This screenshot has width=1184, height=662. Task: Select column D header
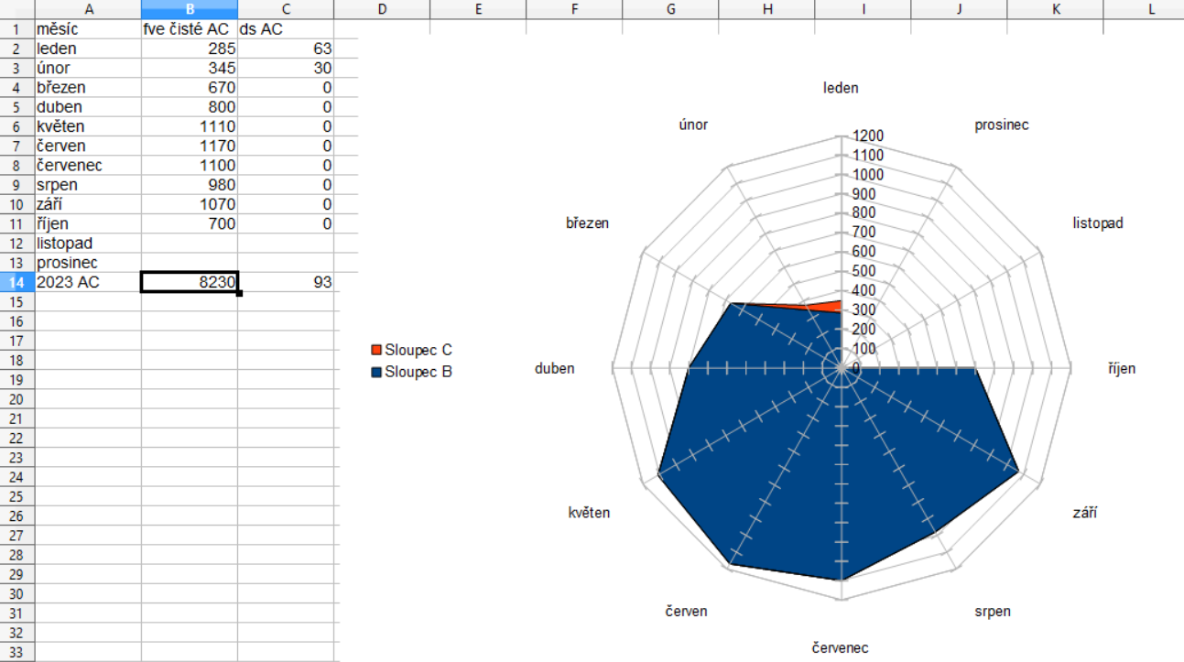click(x=382, y=9)
